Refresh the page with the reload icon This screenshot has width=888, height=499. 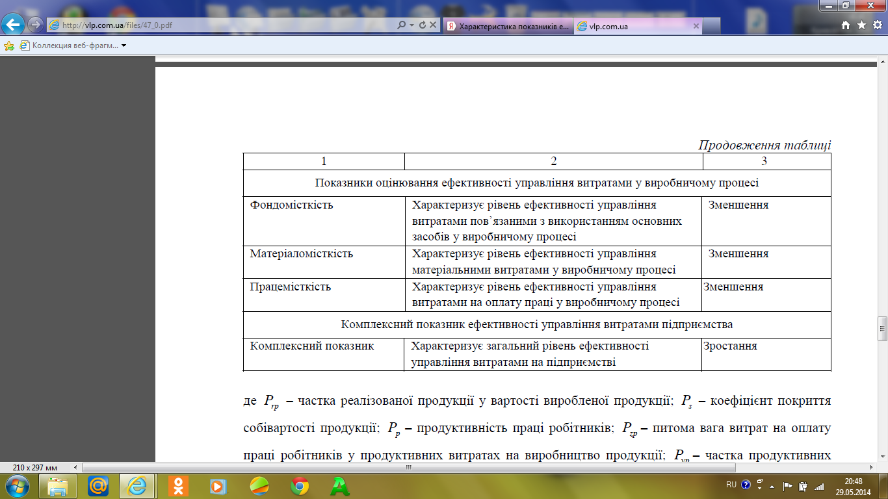point(423,25)
